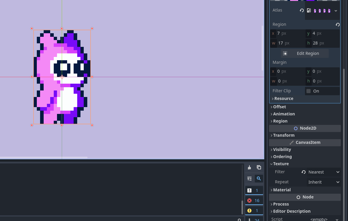Toggle standard messages filter showing 1
348x221 pixels.
point(254,190)
